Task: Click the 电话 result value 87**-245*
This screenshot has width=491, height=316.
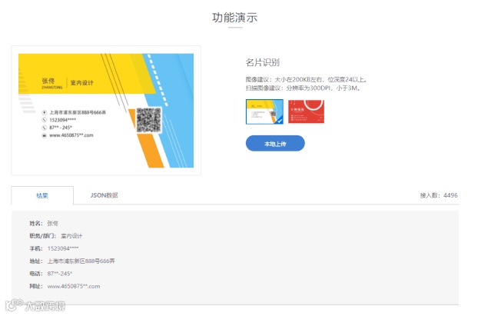Action: click(x=60, y=274)
